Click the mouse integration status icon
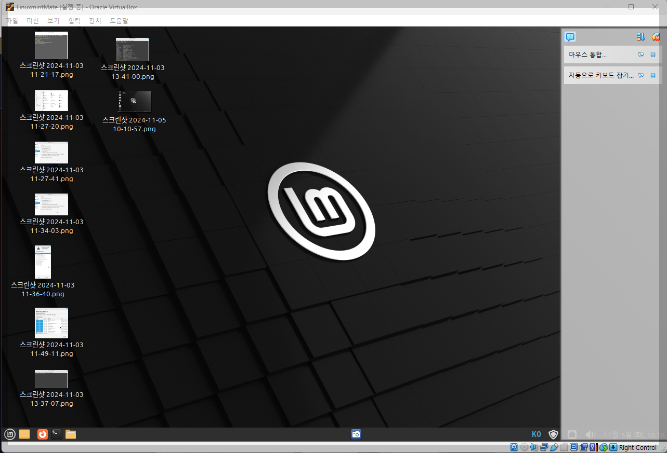This screenshot has width=667, height=453. pos(604,447)
